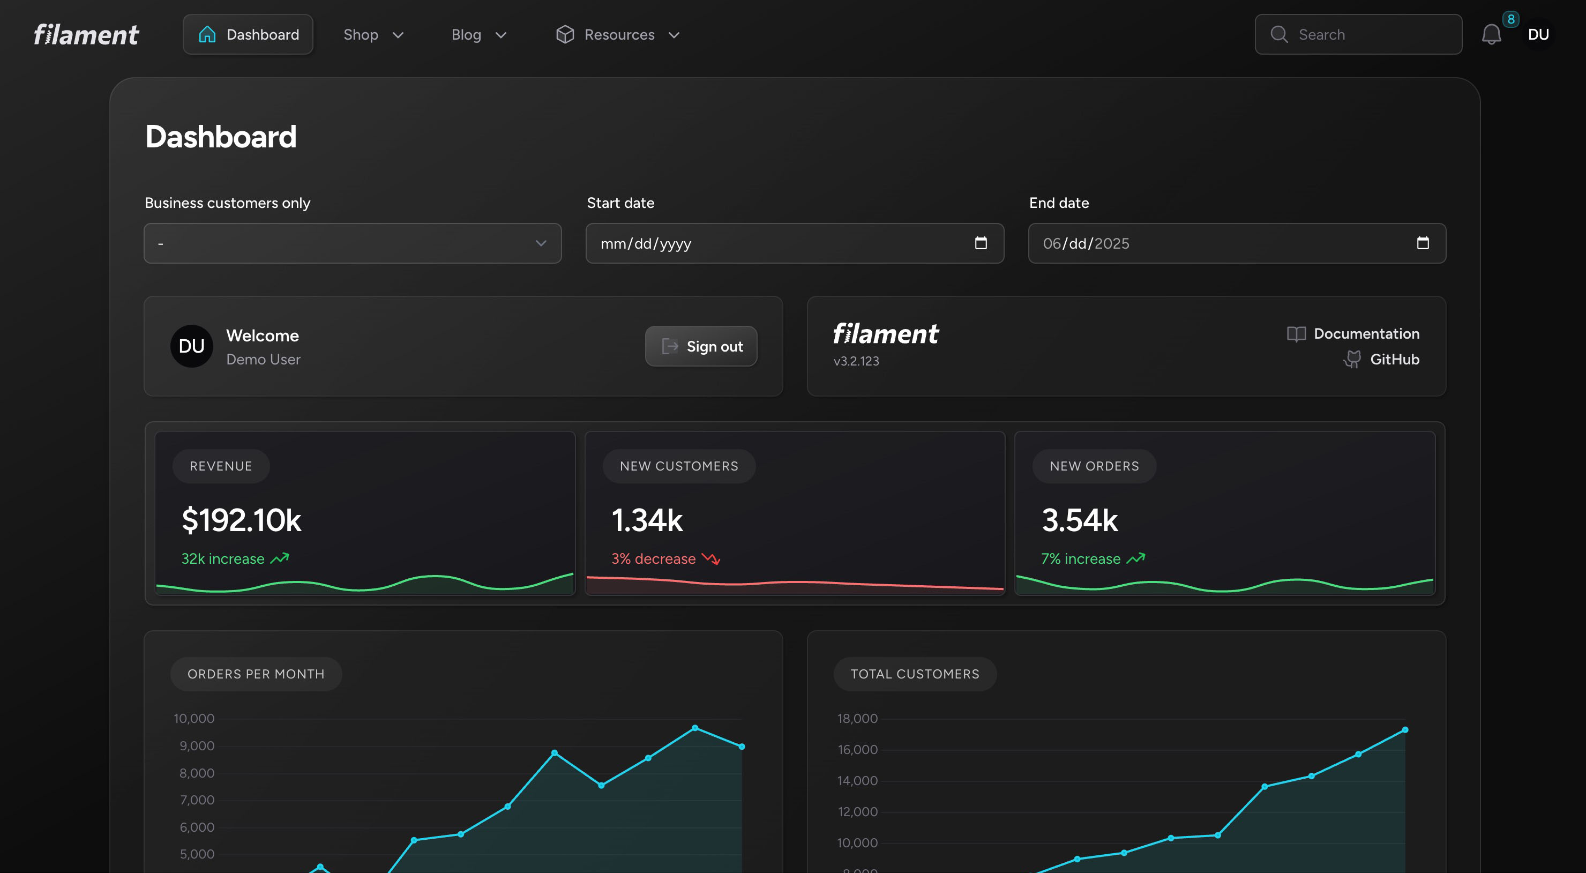Click the End date 06/dd/2025 field

tap(1237, 243)
